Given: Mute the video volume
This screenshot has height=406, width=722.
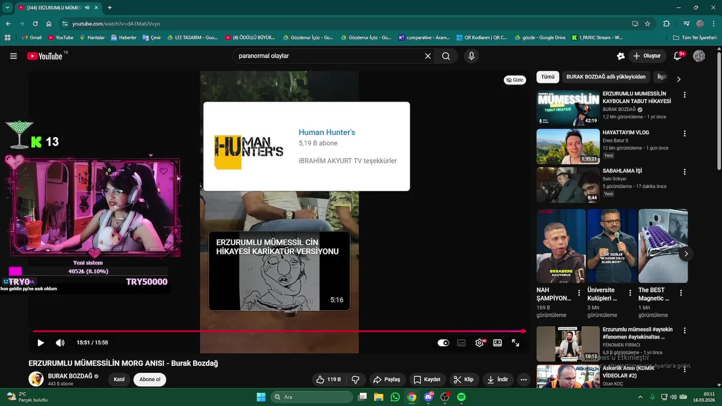Looking at the screenshot, I should pos(60,342).
